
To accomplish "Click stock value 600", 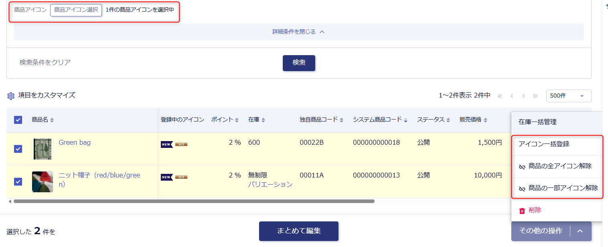I will pyautogui.click(x=254, y=142).
